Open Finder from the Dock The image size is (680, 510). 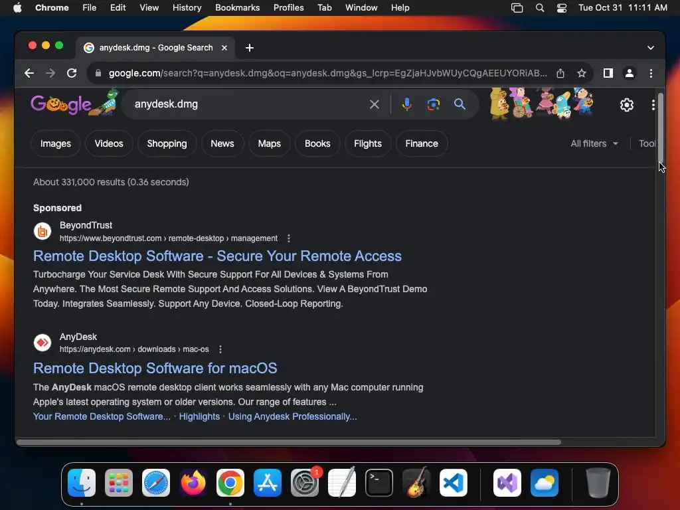[x=82, y=483]
